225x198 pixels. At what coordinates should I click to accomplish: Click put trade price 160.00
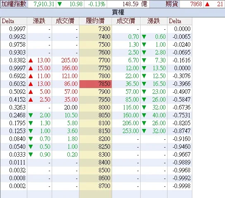(131, 115)
